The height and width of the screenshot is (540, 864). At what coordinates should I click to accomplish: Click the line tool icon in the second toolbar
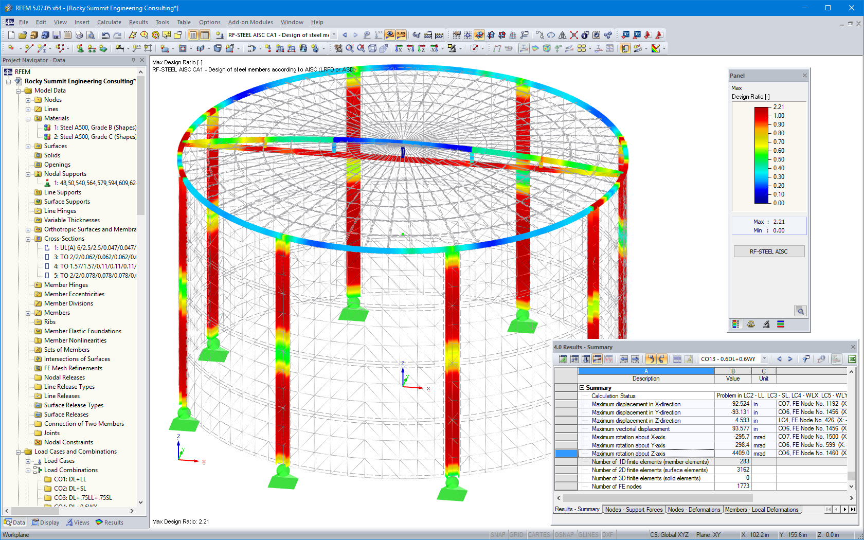tap(29, 48)
